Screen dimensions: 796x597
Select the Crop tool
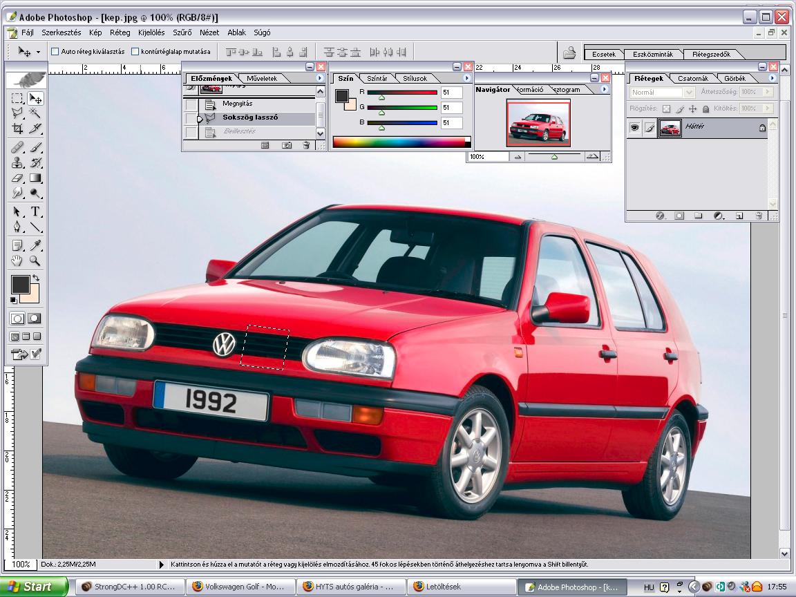click(x=18, y=129)
